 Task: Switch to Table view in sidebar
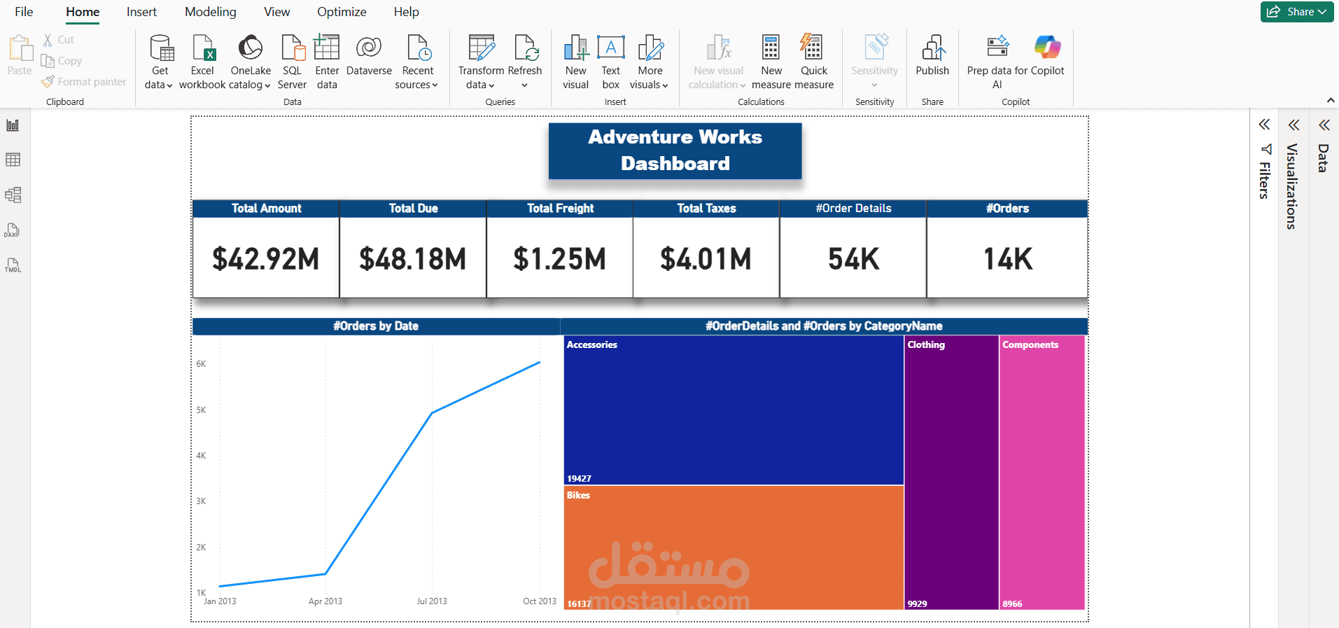click(13, 160)
